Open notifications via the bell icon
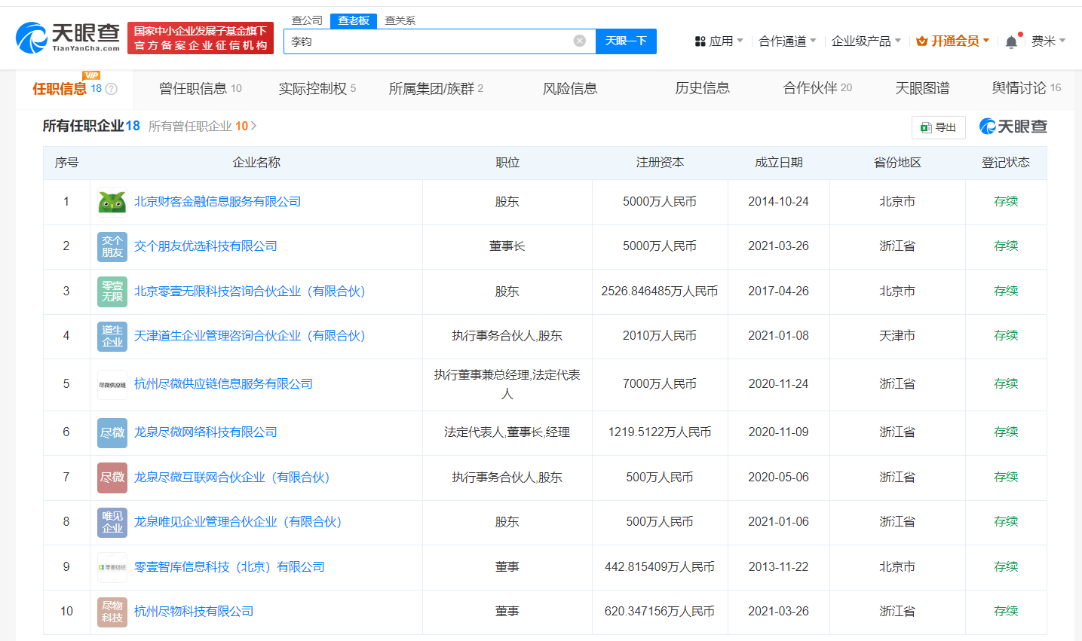 pyautogui.click(x=1010, y=39)
